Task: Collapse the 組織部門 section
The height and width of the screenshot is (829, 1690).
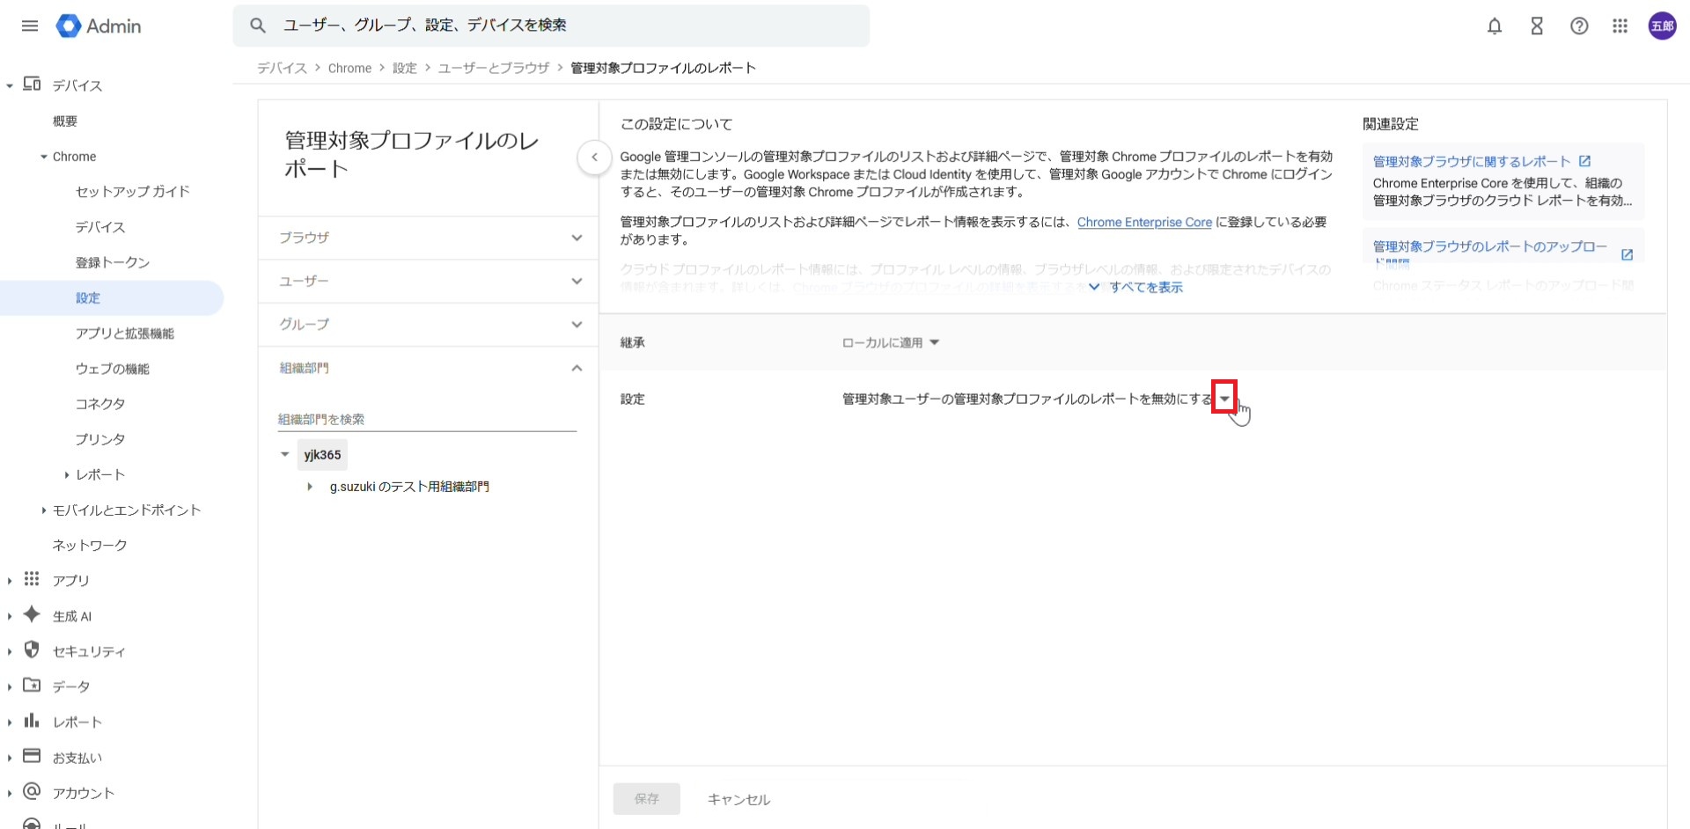Action: point(576,368)
